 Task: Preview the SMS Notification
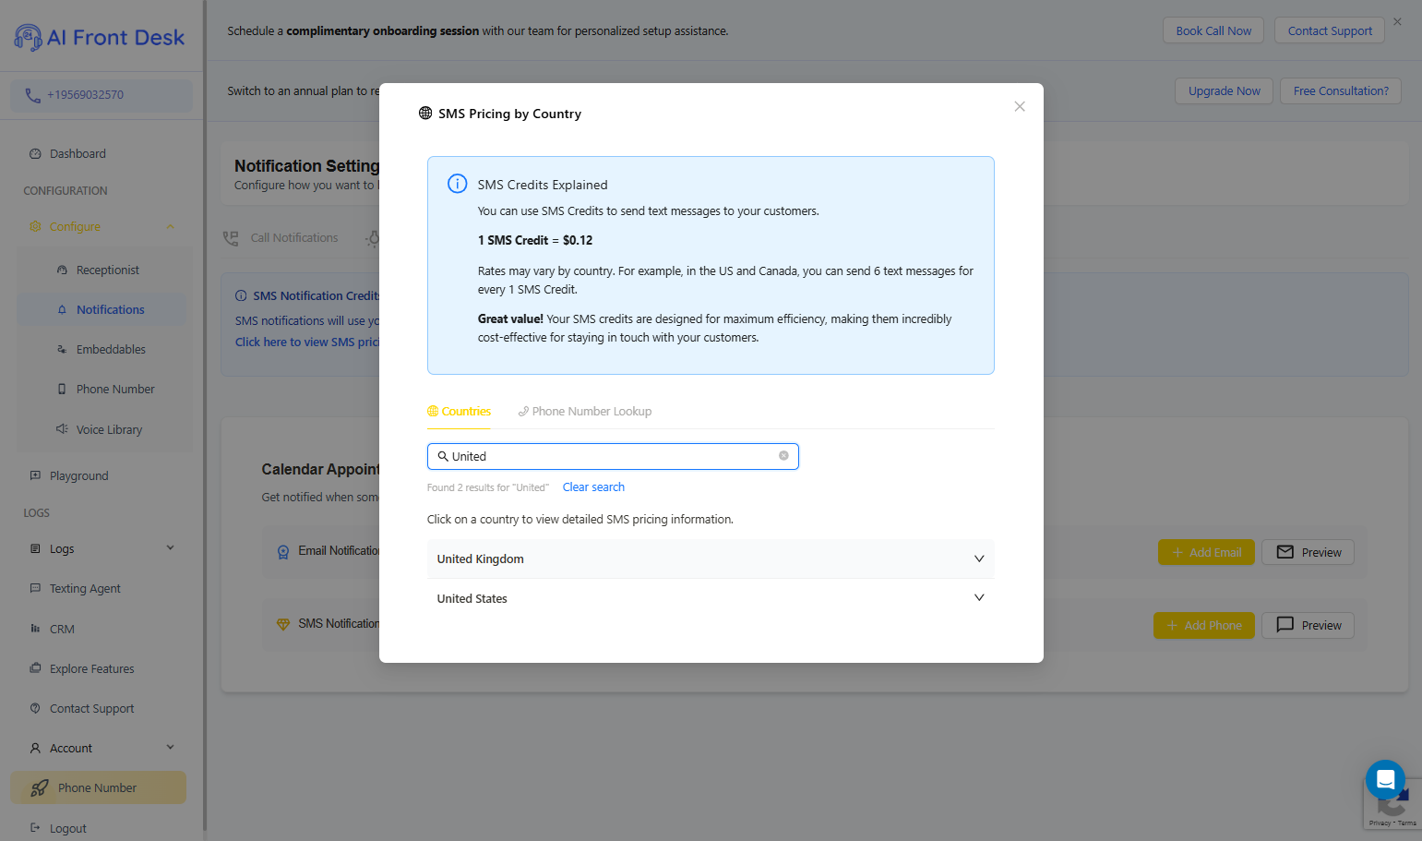1308,625
